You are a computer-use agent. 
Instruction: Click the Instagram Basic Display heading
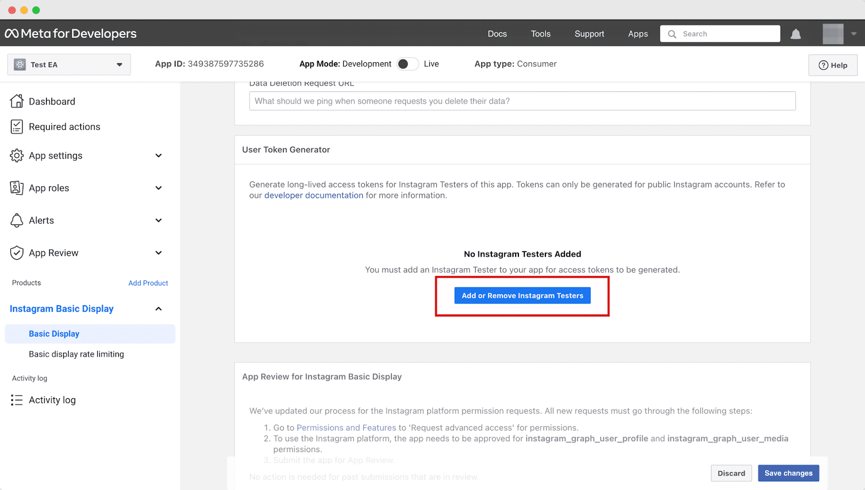(x=62, y=309)
